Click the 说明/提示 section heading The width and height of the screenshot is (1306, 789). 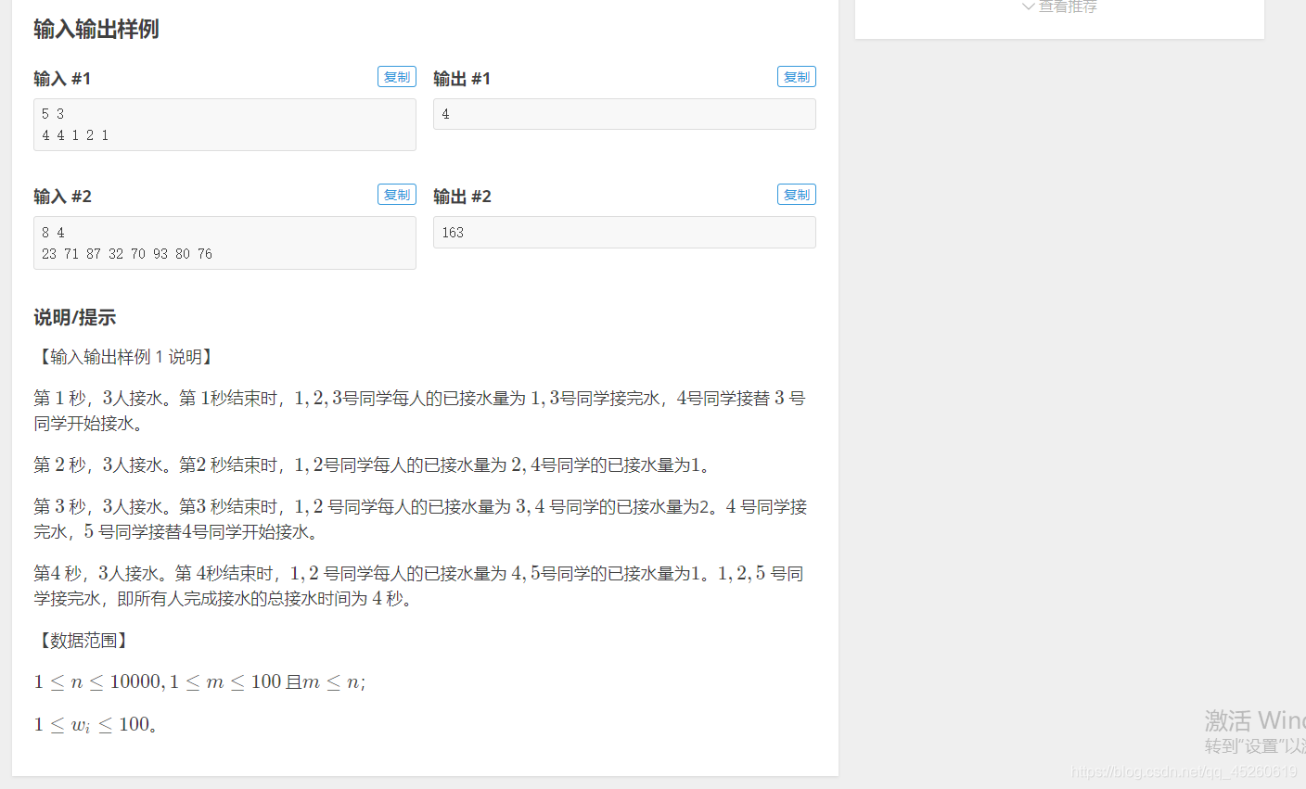click(x=74, y=317)
